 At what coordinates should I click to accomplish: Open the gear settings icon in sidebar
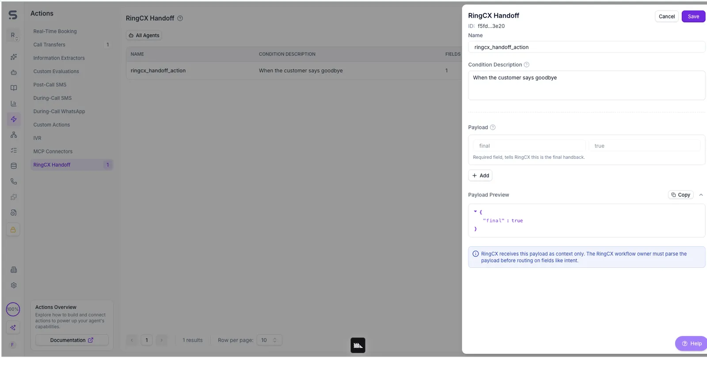pyautogui.click(x=14, y=285)
